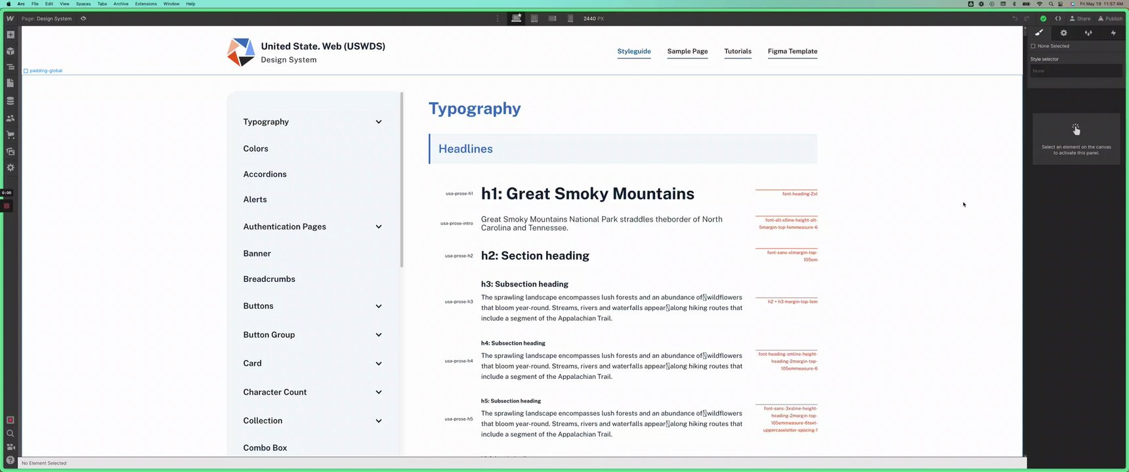1129x472 pixels.
Task: Open the Arc menu in menu bar
Action: click(x=21, y=4)
